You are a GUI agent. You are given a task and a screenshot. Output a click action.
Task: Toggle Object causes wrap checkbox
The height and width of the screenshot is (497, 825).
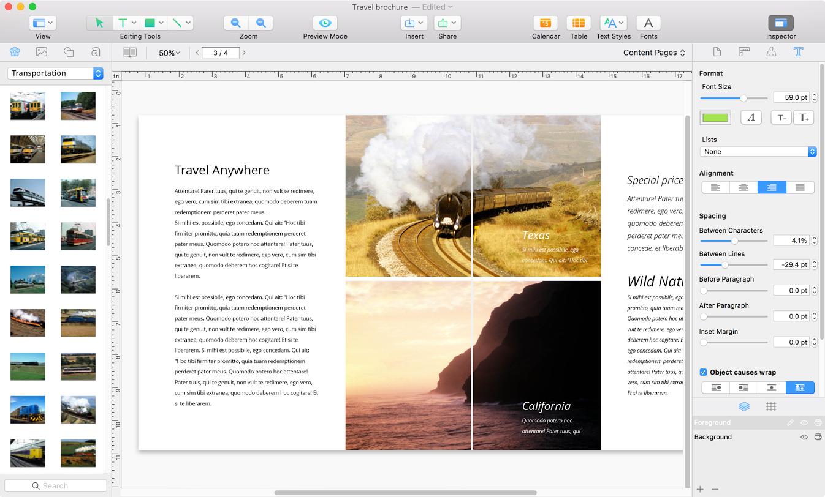pyautogui.click(x=704, y=372)
